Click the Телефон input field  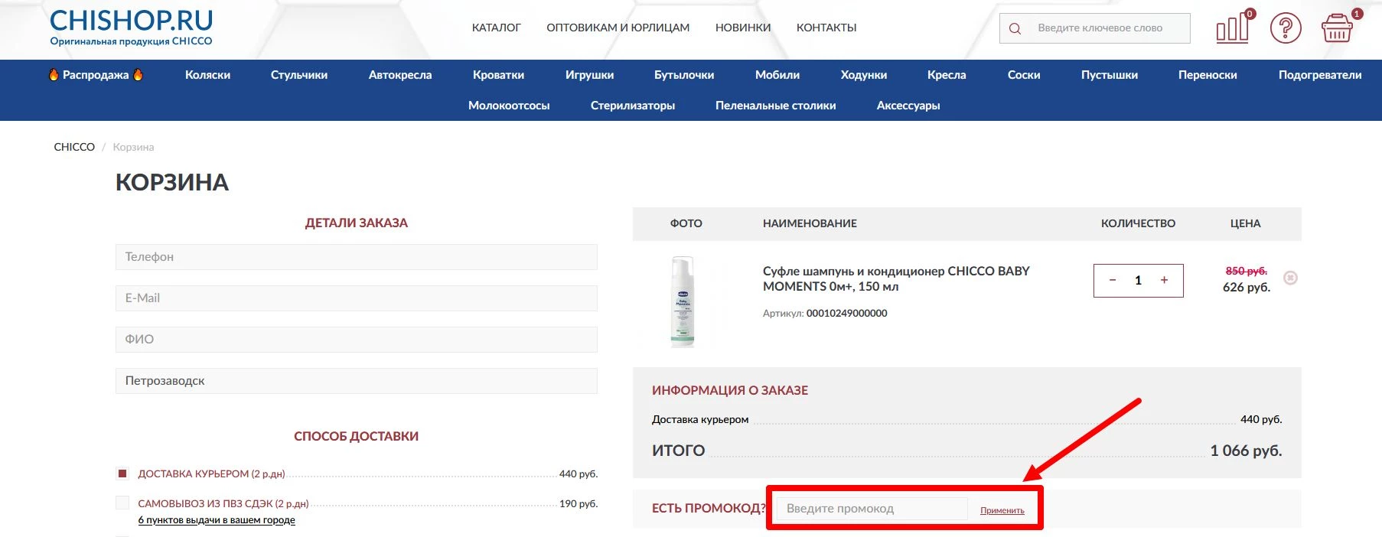[356, 257]
